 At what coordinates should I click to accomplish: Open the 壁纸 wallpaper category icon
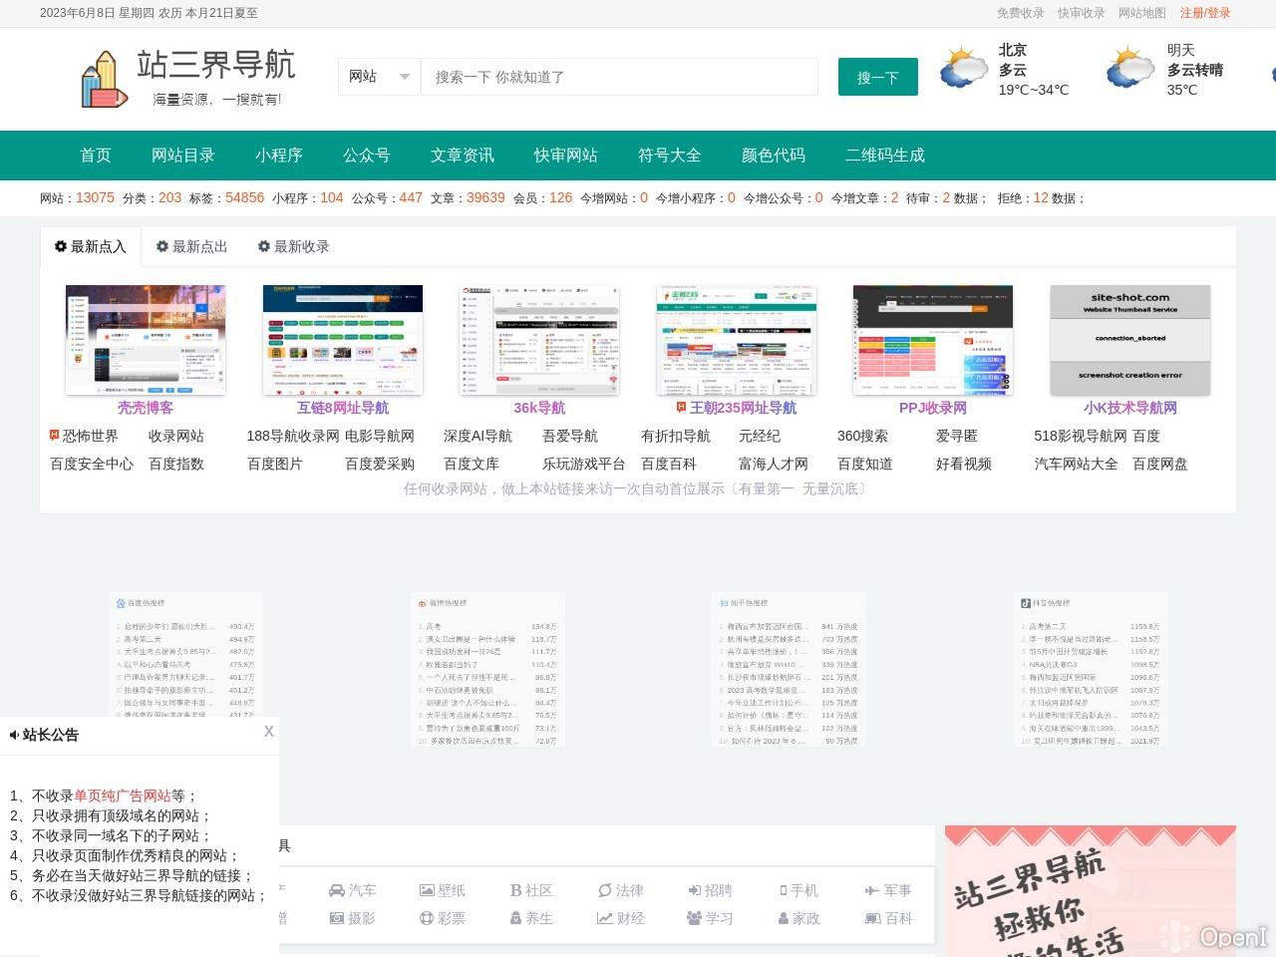click(x=428, y=890)
